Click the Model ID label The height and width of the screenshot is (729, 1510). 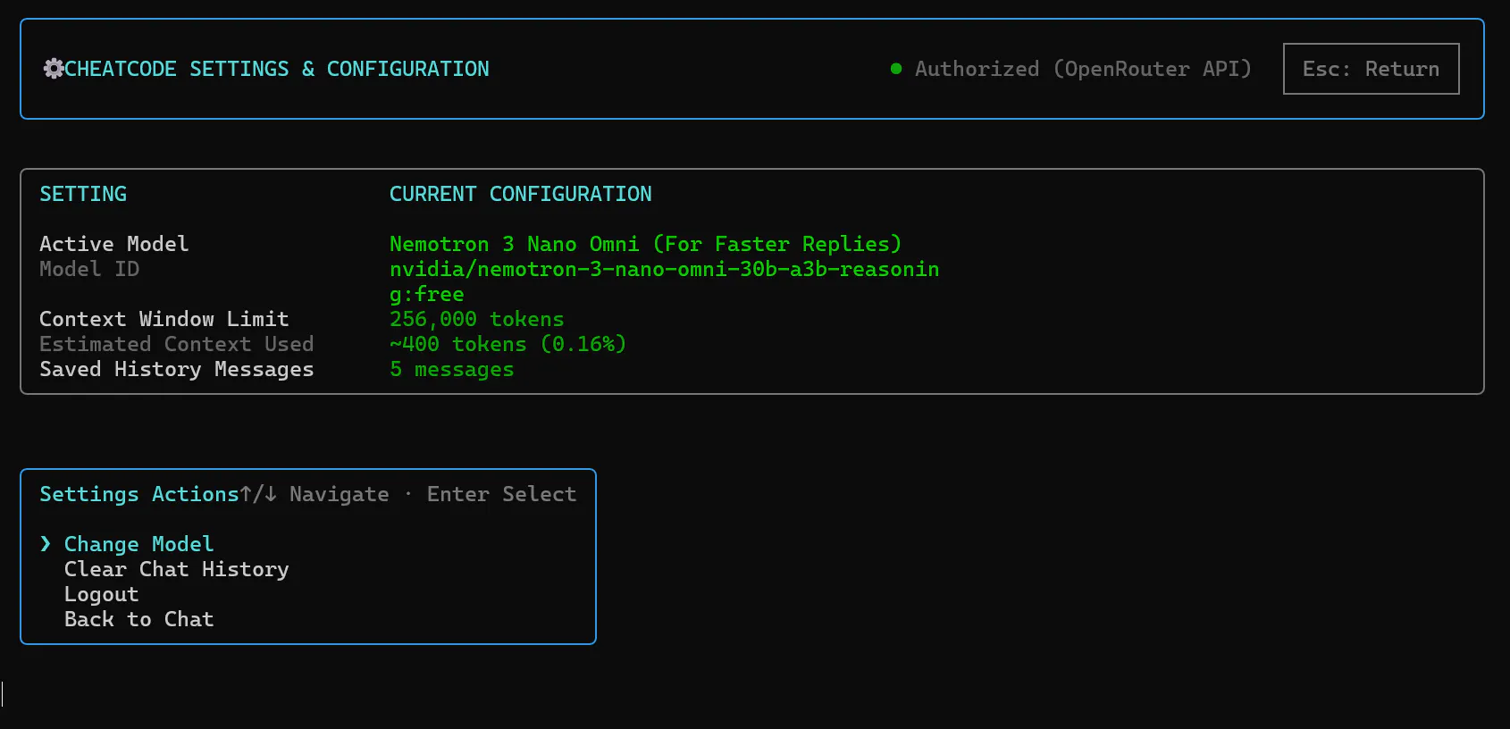[89, 269]
